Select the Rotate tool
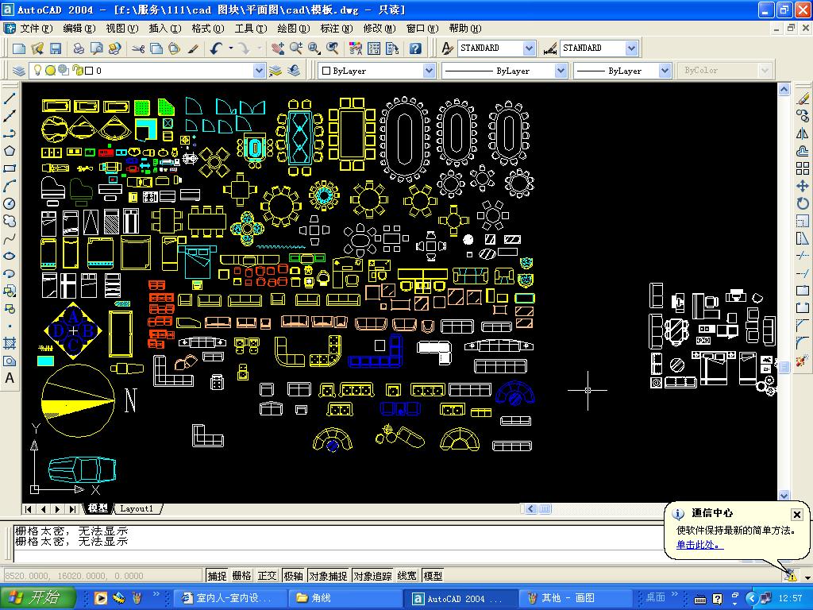 (x=803, y=204)
